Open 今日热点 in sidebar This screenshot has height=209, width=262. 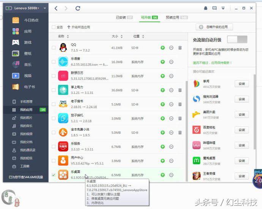pyautogui.click(x=26, y=20)
